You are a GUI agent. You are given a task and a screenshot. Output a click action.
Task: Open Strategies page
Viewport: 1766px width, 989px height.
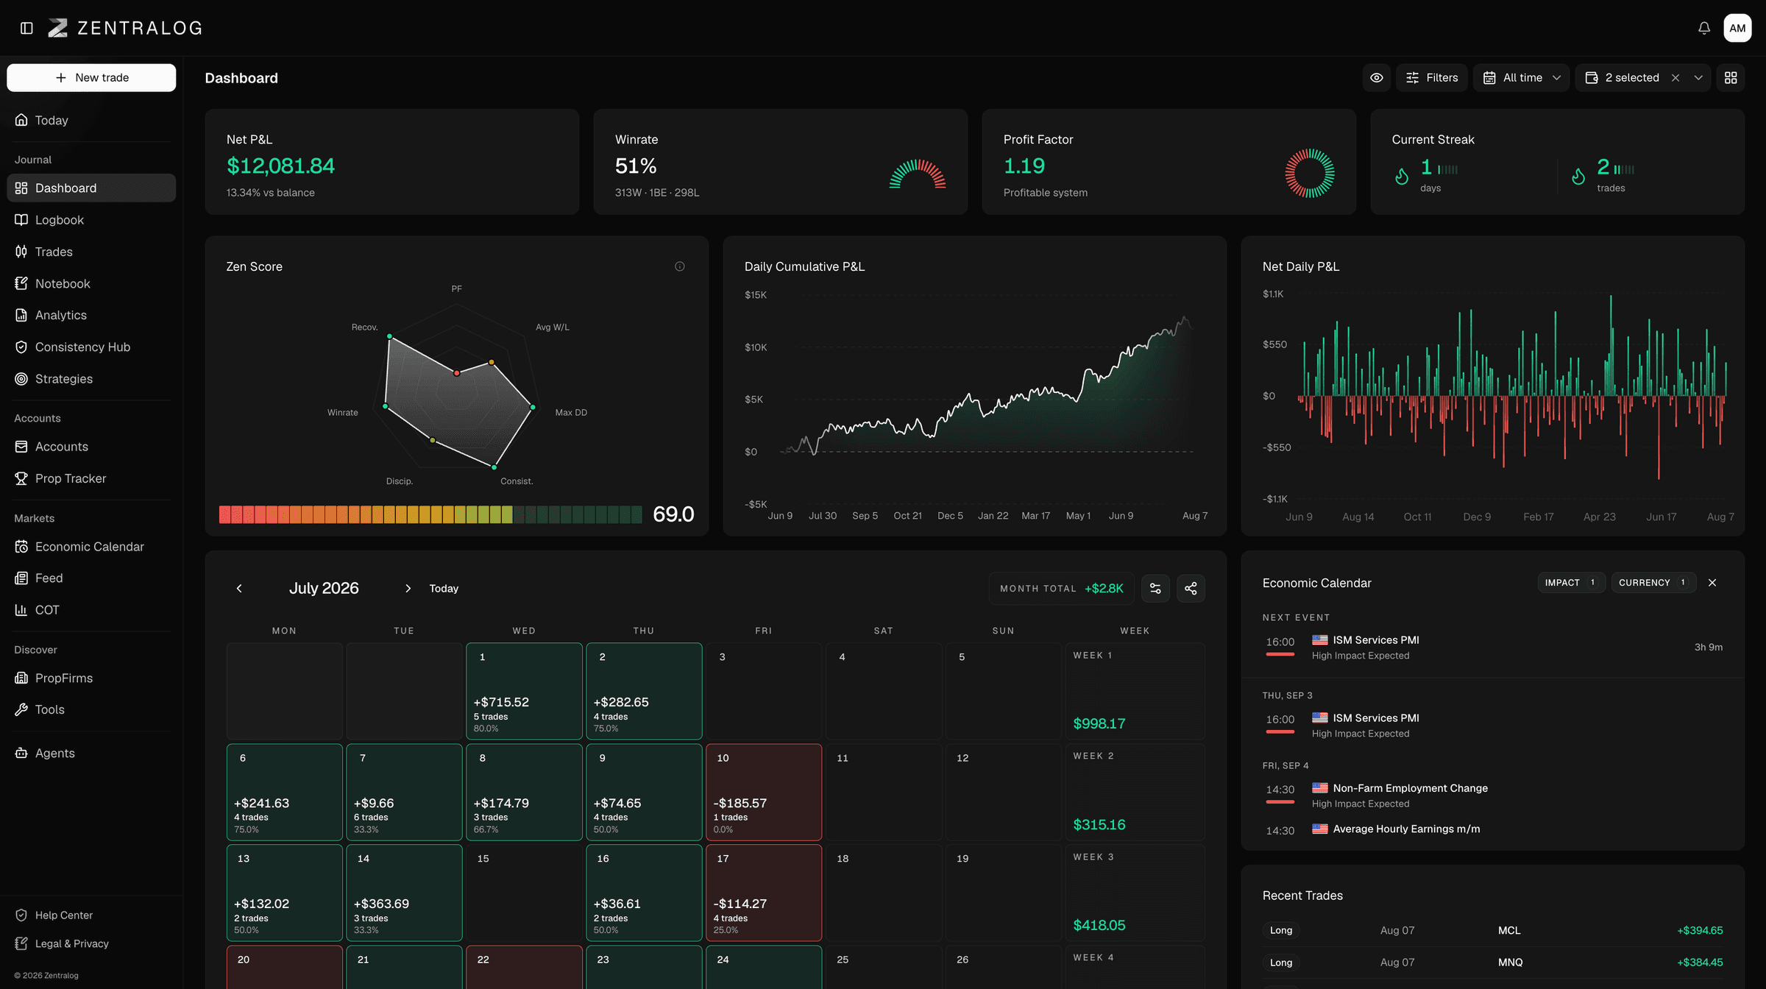pos(91,379)
